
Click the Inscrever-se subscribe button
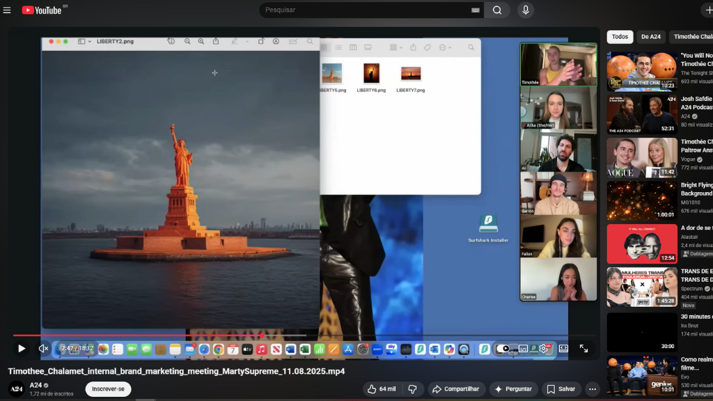(108, 389)
